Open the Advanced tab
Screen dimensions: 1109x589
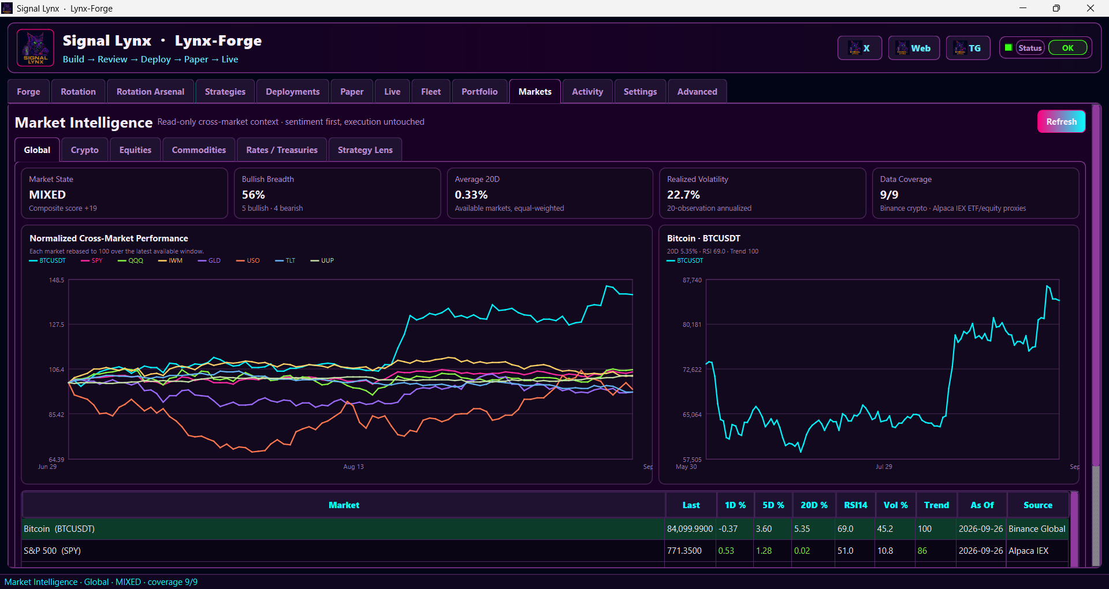click(697, 91)
